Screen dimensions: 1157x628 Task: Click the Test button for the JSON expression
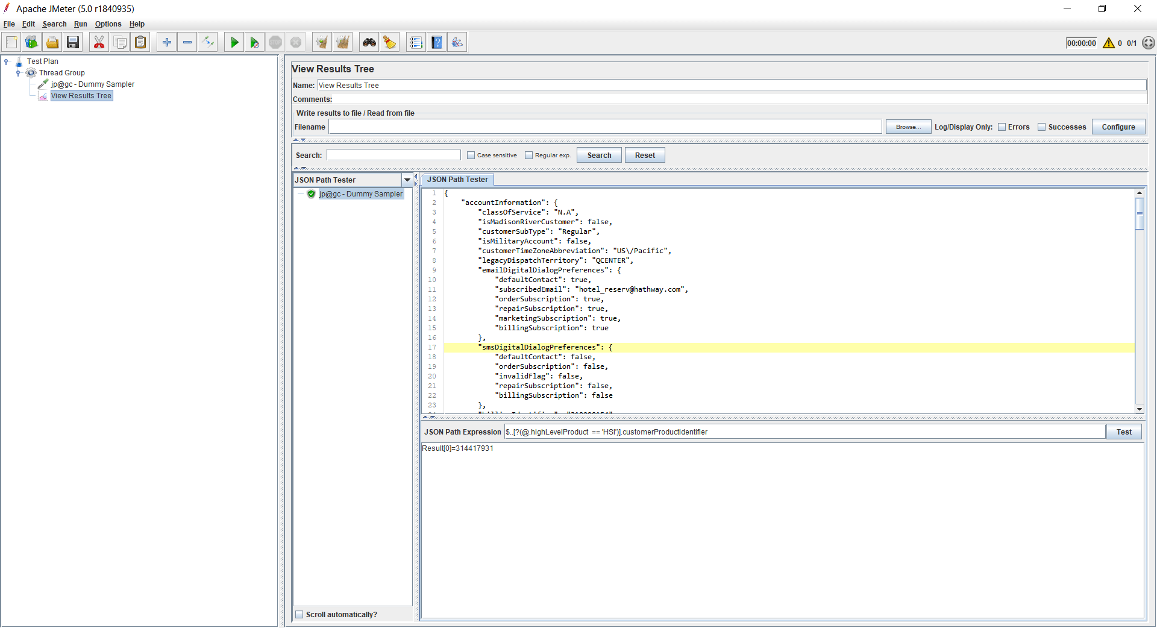1123,432
